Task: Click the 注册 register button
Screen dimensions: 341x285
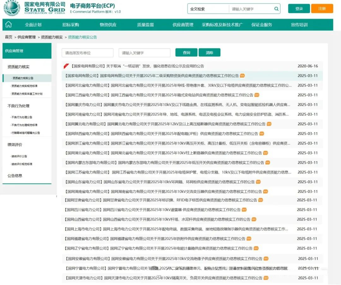Action: [322, 9]
